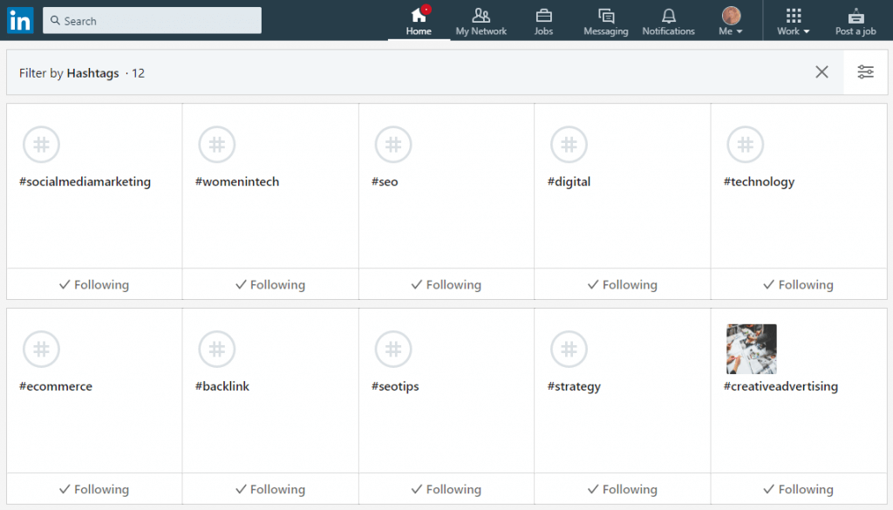Unfollow #socialmediamarketing via Following button
Image resolution: width=893 pixels, height=510 pixels.
(94, 284)
